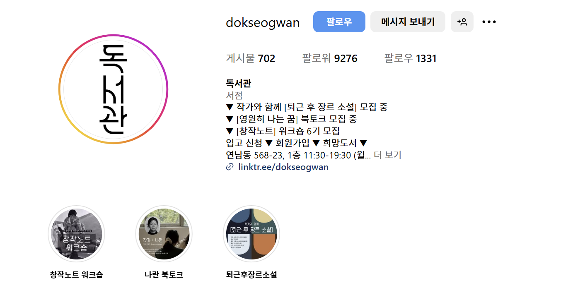Select the 나란 북토크 highlight label
The height and width of the screenshot is (300, 568).
[164, 275]
